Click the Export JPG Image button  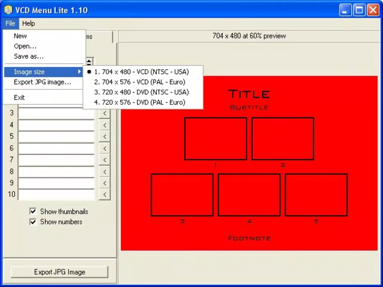59,272
